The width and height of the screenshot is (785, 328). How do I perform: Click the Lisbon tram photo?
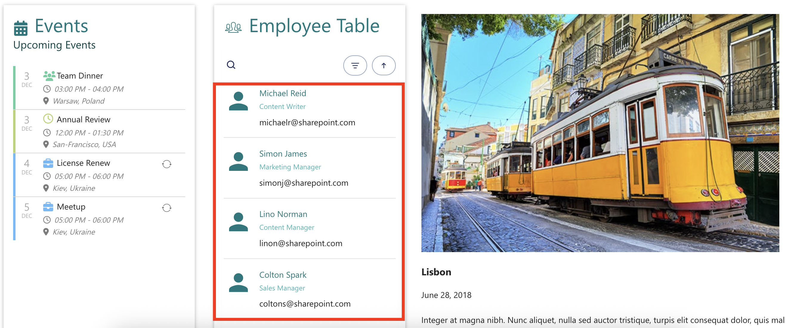pyautogui.click(x=600, y=133)
